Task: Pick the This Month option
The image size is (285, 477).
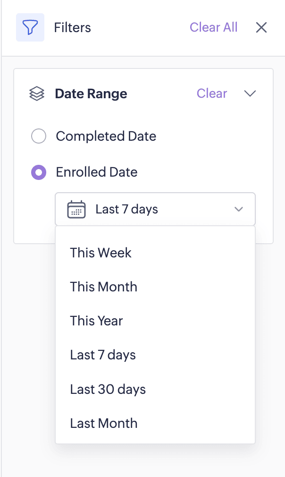Action: [104, 287]
